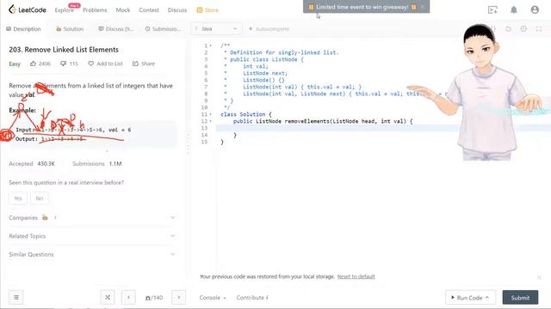
Task: Go to Mock interviews
Action: tap(122, 10)
